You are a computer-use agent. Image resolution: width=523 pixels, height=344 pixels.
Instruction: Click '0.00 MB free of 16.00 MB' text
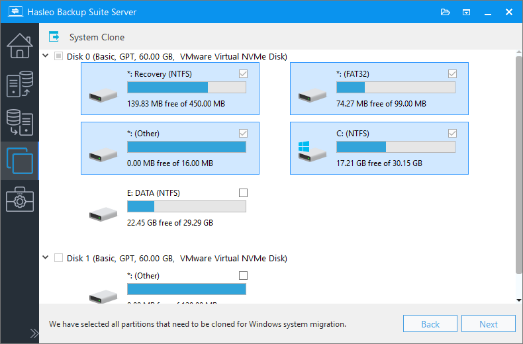[x=169, y=163]
